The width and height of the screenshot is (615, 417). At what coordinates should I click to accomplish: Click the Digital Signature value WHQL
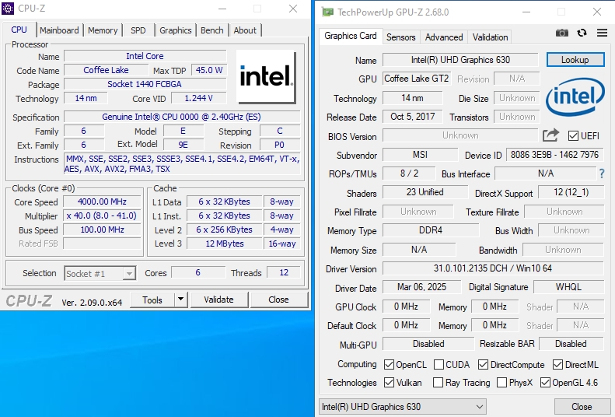568,287
